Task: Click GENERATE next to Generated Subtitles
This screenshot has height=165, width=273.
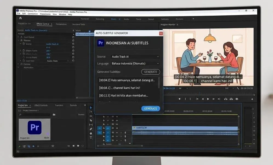Action: coord(150,72)
